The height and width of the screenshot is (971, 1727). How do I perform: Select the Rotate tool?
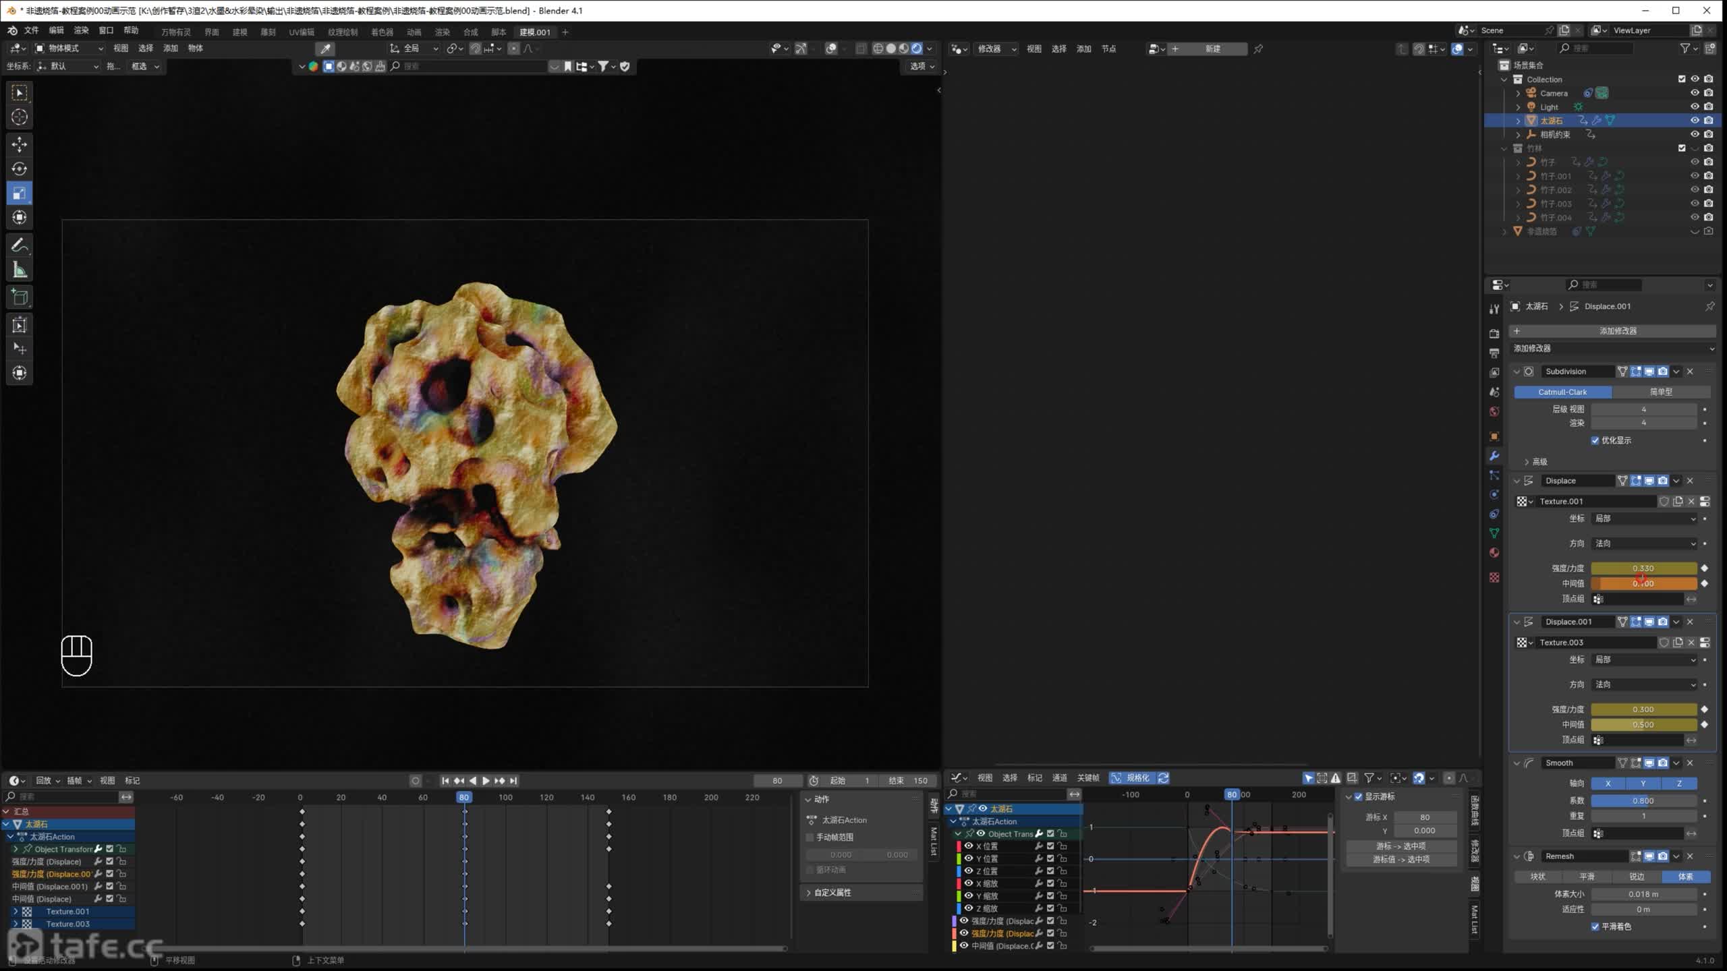19,169
